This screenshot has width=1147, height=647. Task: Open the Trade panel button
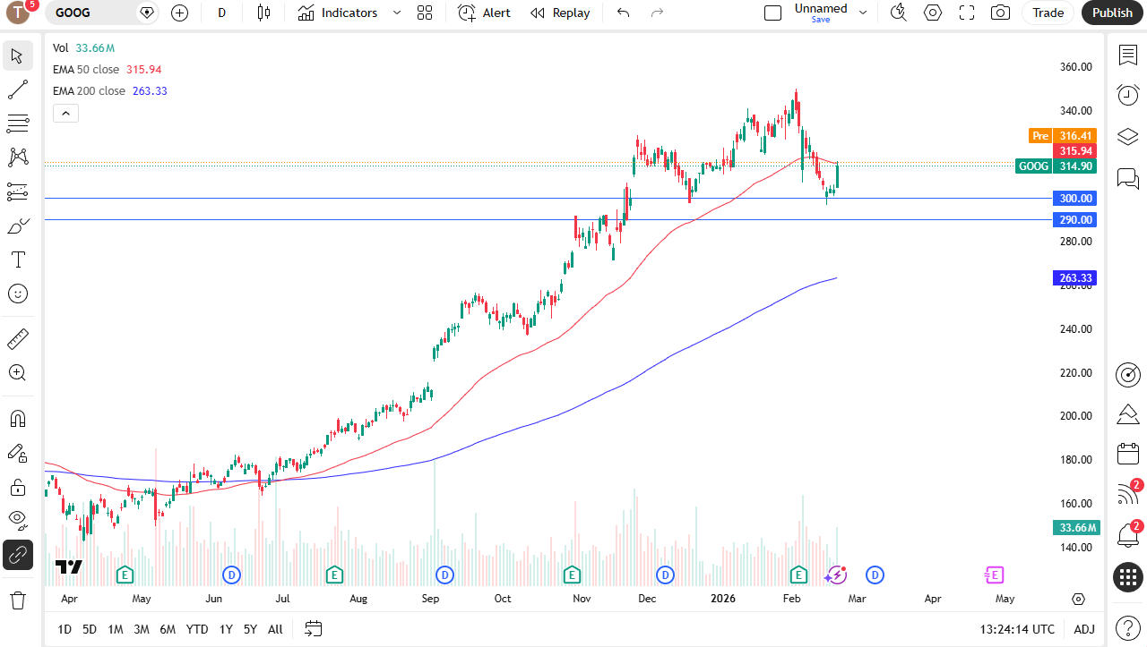point(1048,13)
